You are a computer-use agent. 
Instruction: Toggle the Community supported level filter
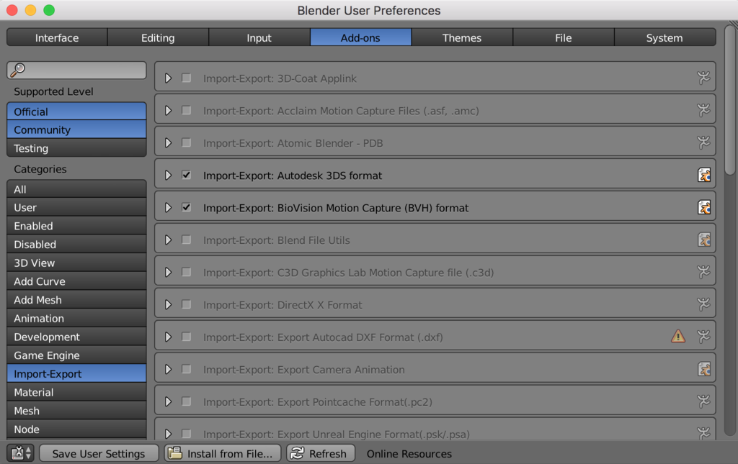76,129
